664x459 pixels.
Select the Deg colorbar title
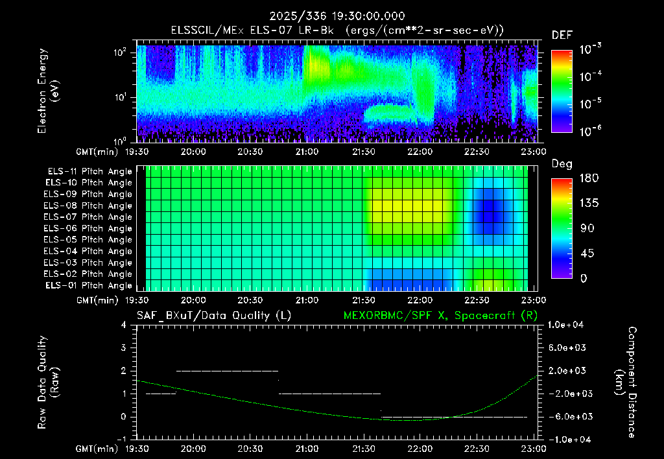(562, 164)
